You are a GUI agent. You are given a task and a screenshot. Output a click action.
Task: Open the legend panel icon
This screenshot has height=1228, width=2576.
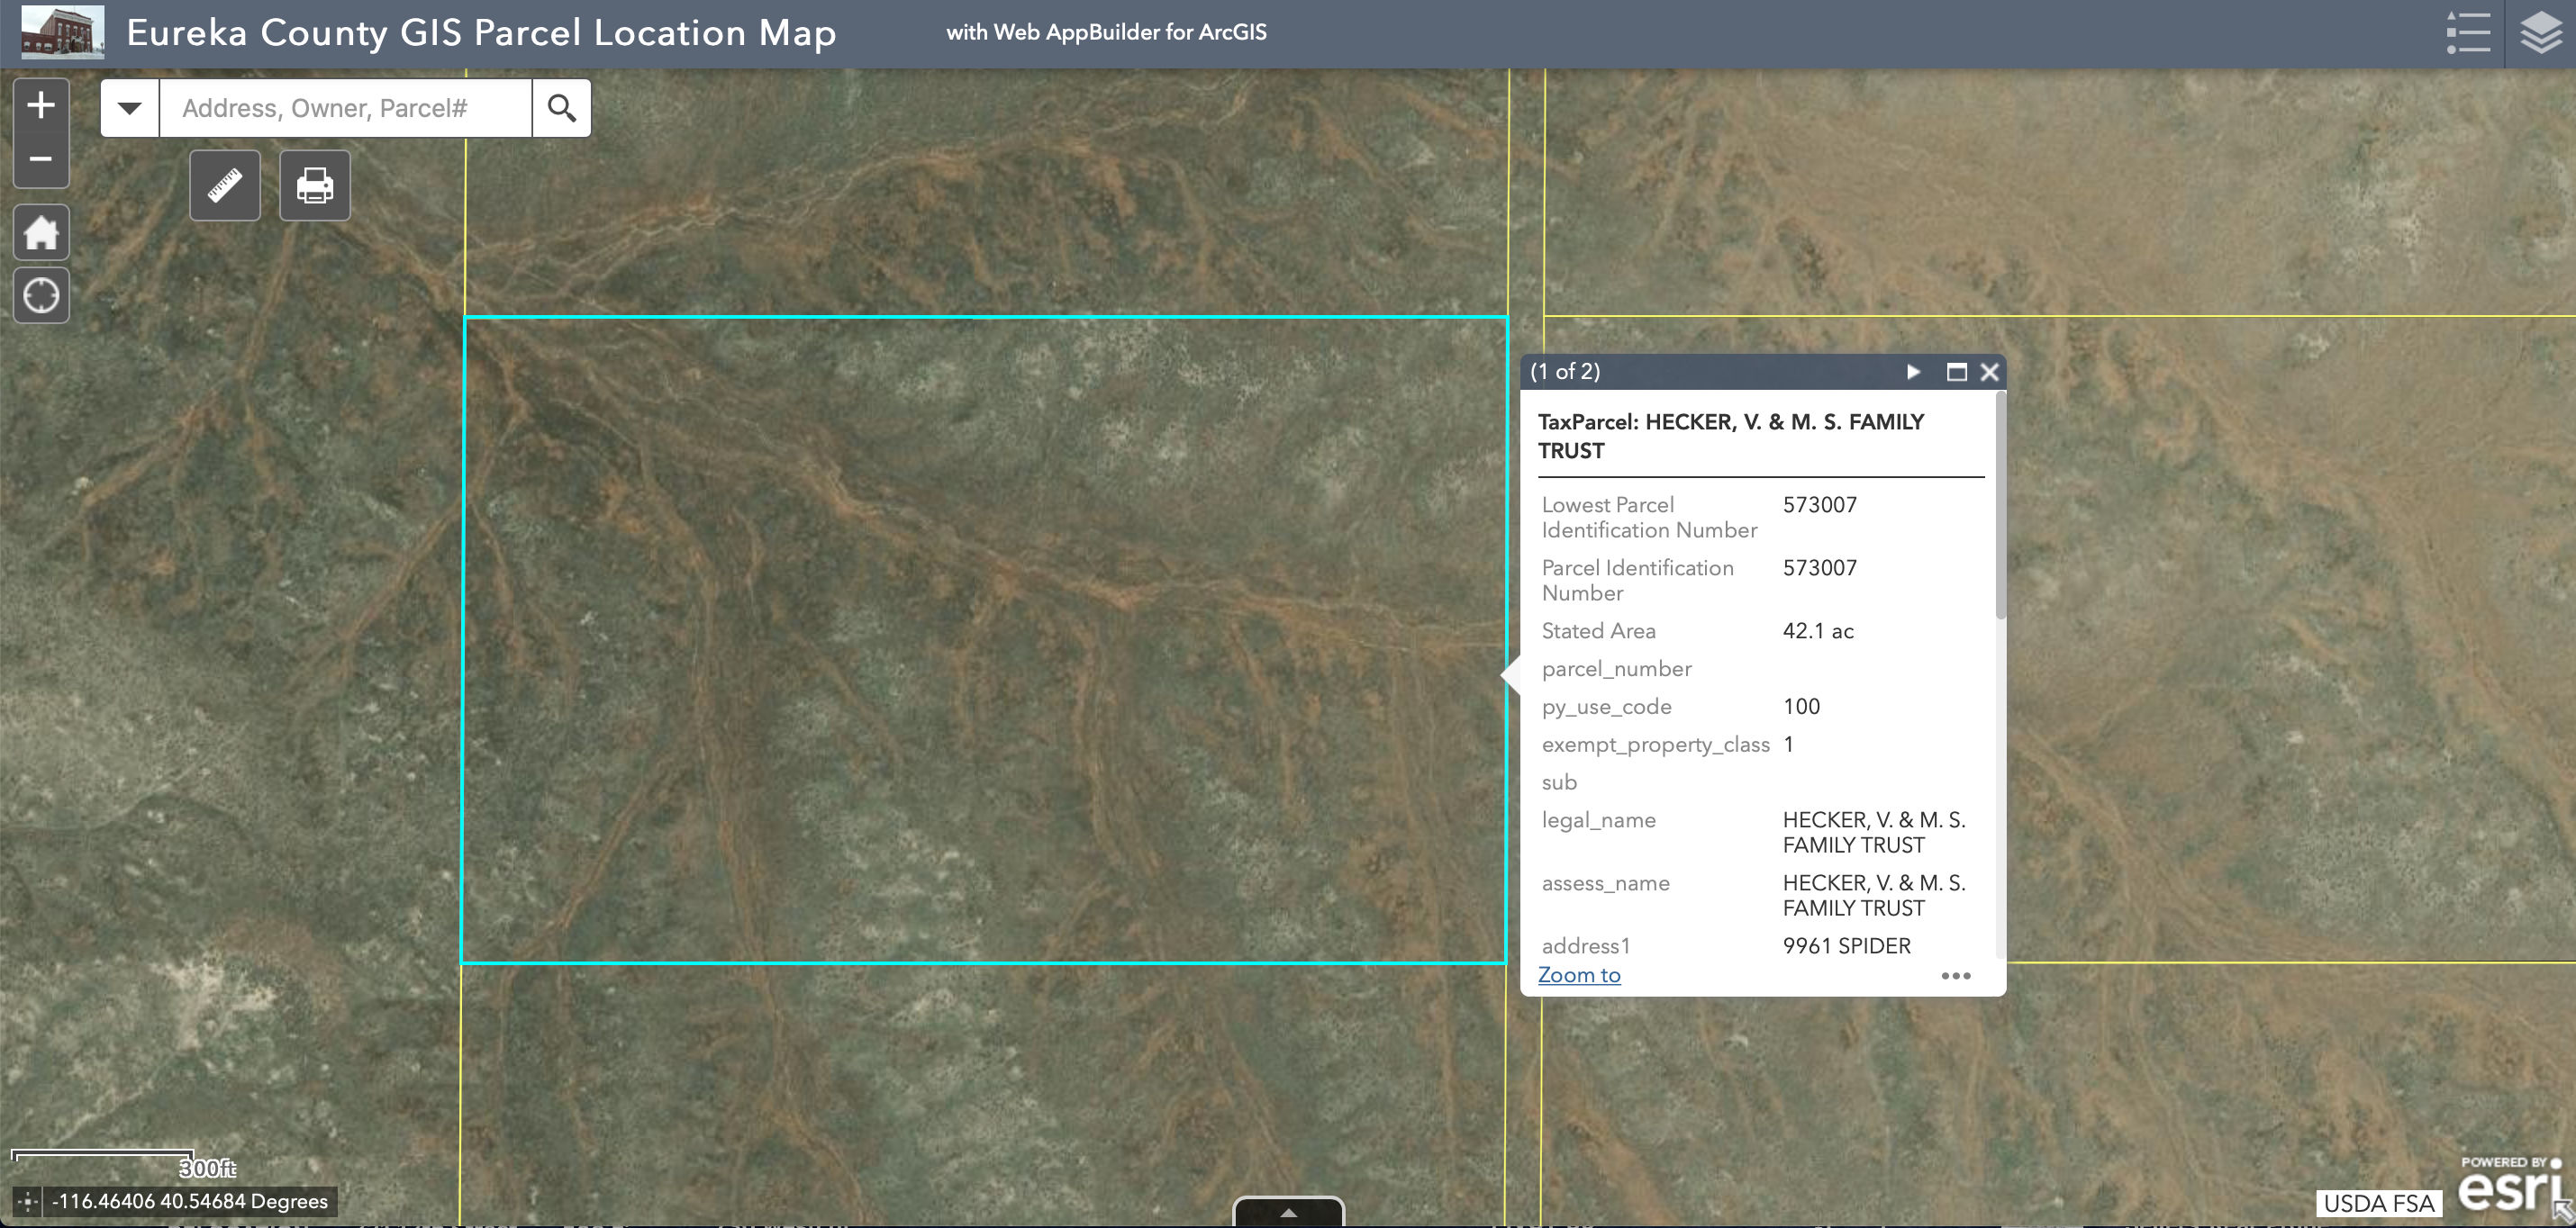pyautogui.click(x=2469, y=33)
